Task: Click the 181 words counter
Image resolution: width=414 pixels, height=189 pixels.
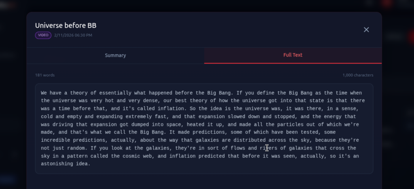Action: 45,75
